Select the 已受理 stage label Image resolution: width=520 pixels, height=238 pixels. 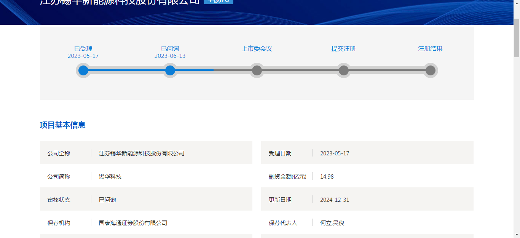point(83,49)
